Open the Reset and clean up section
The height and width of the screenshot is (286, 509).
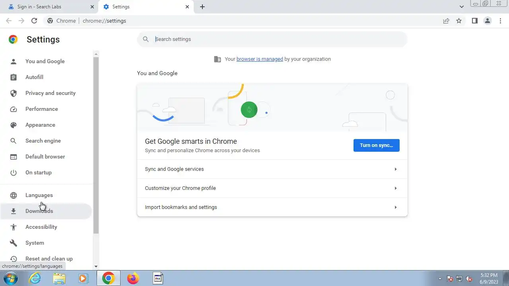pyautogui.click(x=46, y=259)
